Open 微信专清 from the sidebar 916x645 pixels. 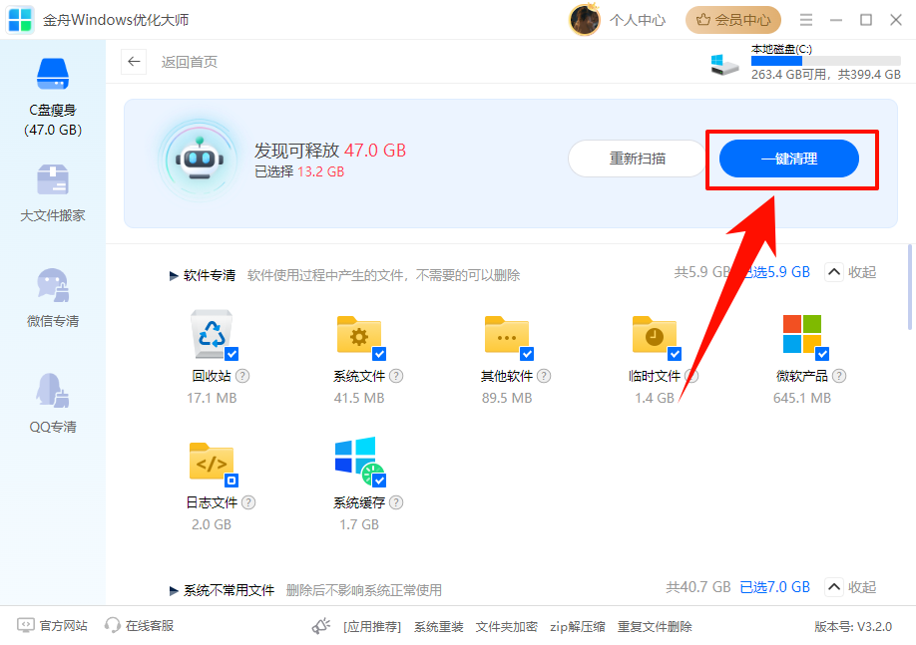(x=52, y=294)
